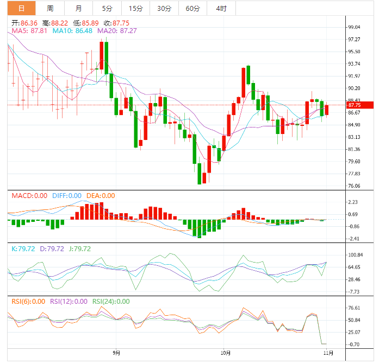Switch to the 周 weekly tab
This screenshot has width=379, height=364.
tap(50, 8)
